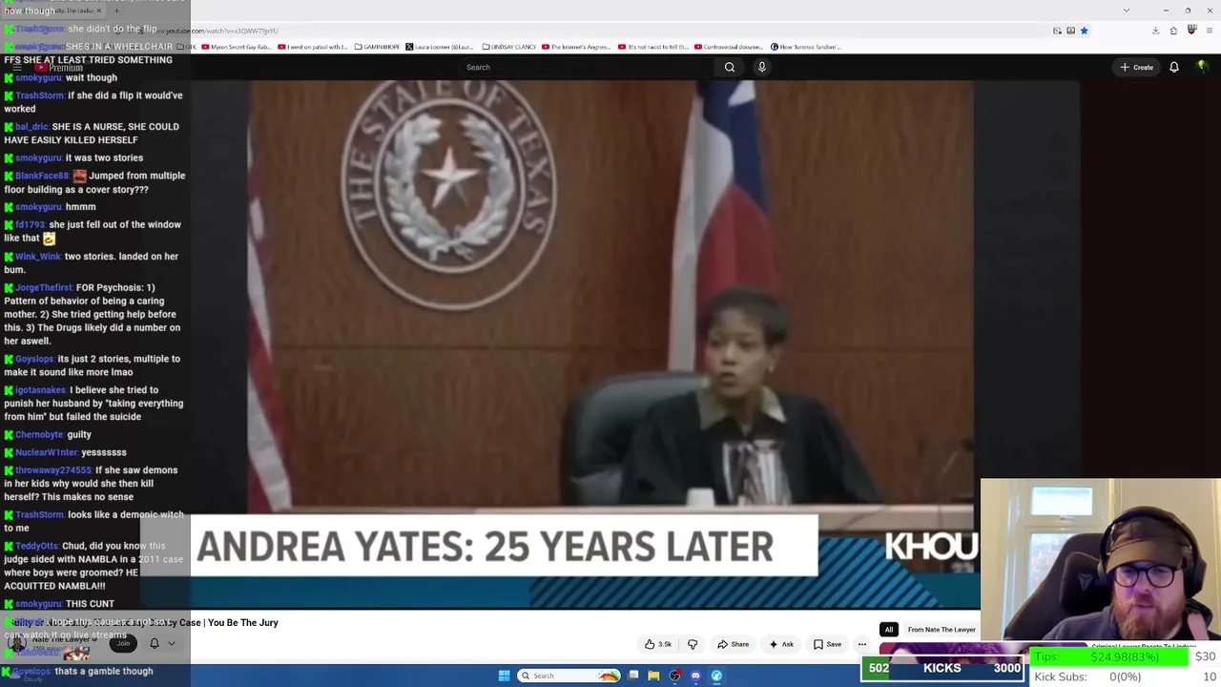Viewport: 1221px width, 687px height.
Task: Open 'I went on patrol with t...' bookmark
Action: click(313, 47)
